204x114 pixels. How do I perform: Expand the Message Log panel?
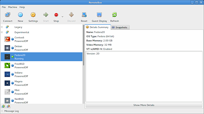[x=2, y=111]
